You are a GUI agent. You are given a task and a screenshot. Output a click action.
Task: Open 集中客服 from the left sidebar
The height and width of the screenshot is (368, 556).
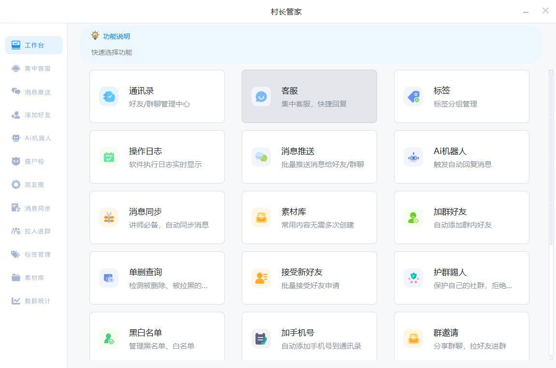pyautogui.click(x=33, y=68)
